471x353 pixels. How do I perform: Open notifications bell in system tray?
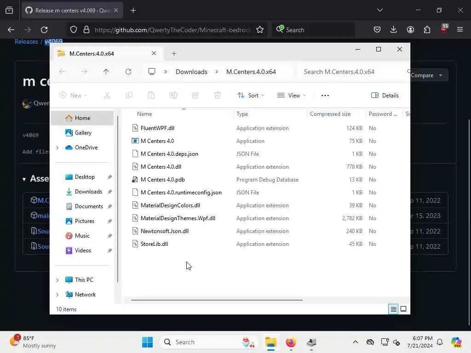pyautogui.click(x=440, y=342)
